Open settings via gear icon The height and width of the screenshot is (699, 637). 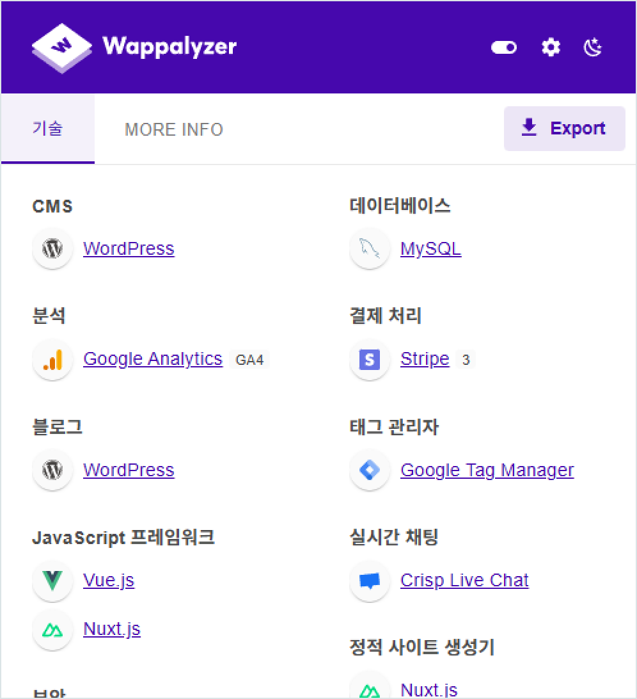[551, 47]
